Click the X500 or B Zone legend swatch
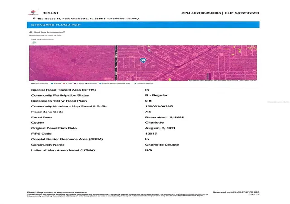The image size is (290, 204). [33, 83]
